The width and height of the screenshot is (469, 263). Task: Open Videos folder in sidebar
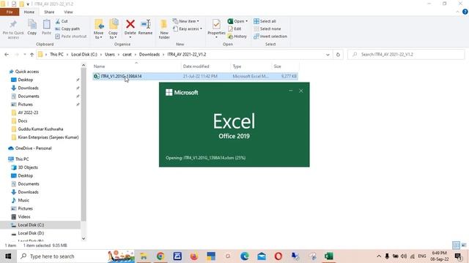click(x=24, y=217)
